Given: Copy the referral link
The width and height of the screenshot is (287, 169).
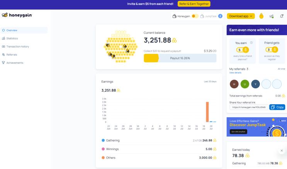Looking at the screenshot, I should pos(277,107).
